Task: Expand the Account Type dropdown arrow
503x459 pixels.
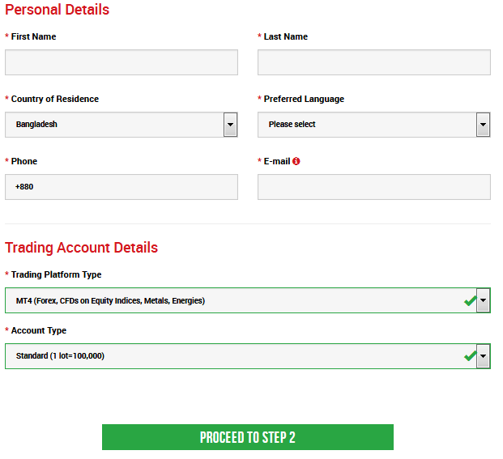Action: tap(484, 356)
